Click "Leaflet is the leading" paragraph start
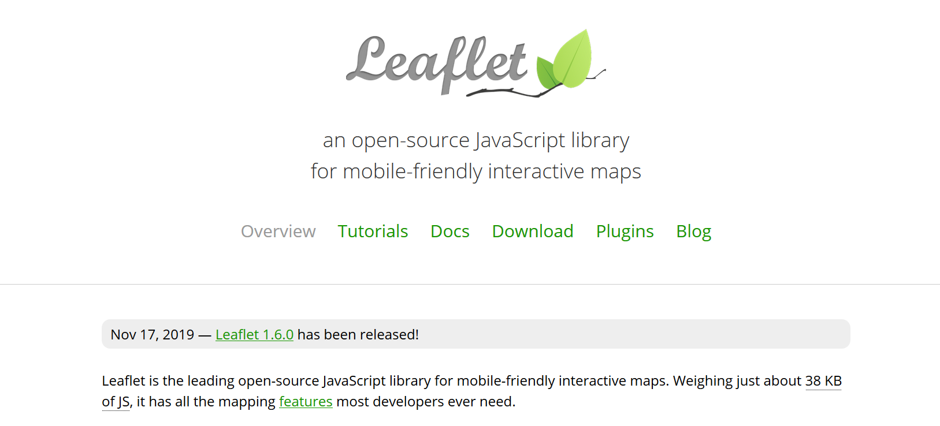 click(168, 381)
